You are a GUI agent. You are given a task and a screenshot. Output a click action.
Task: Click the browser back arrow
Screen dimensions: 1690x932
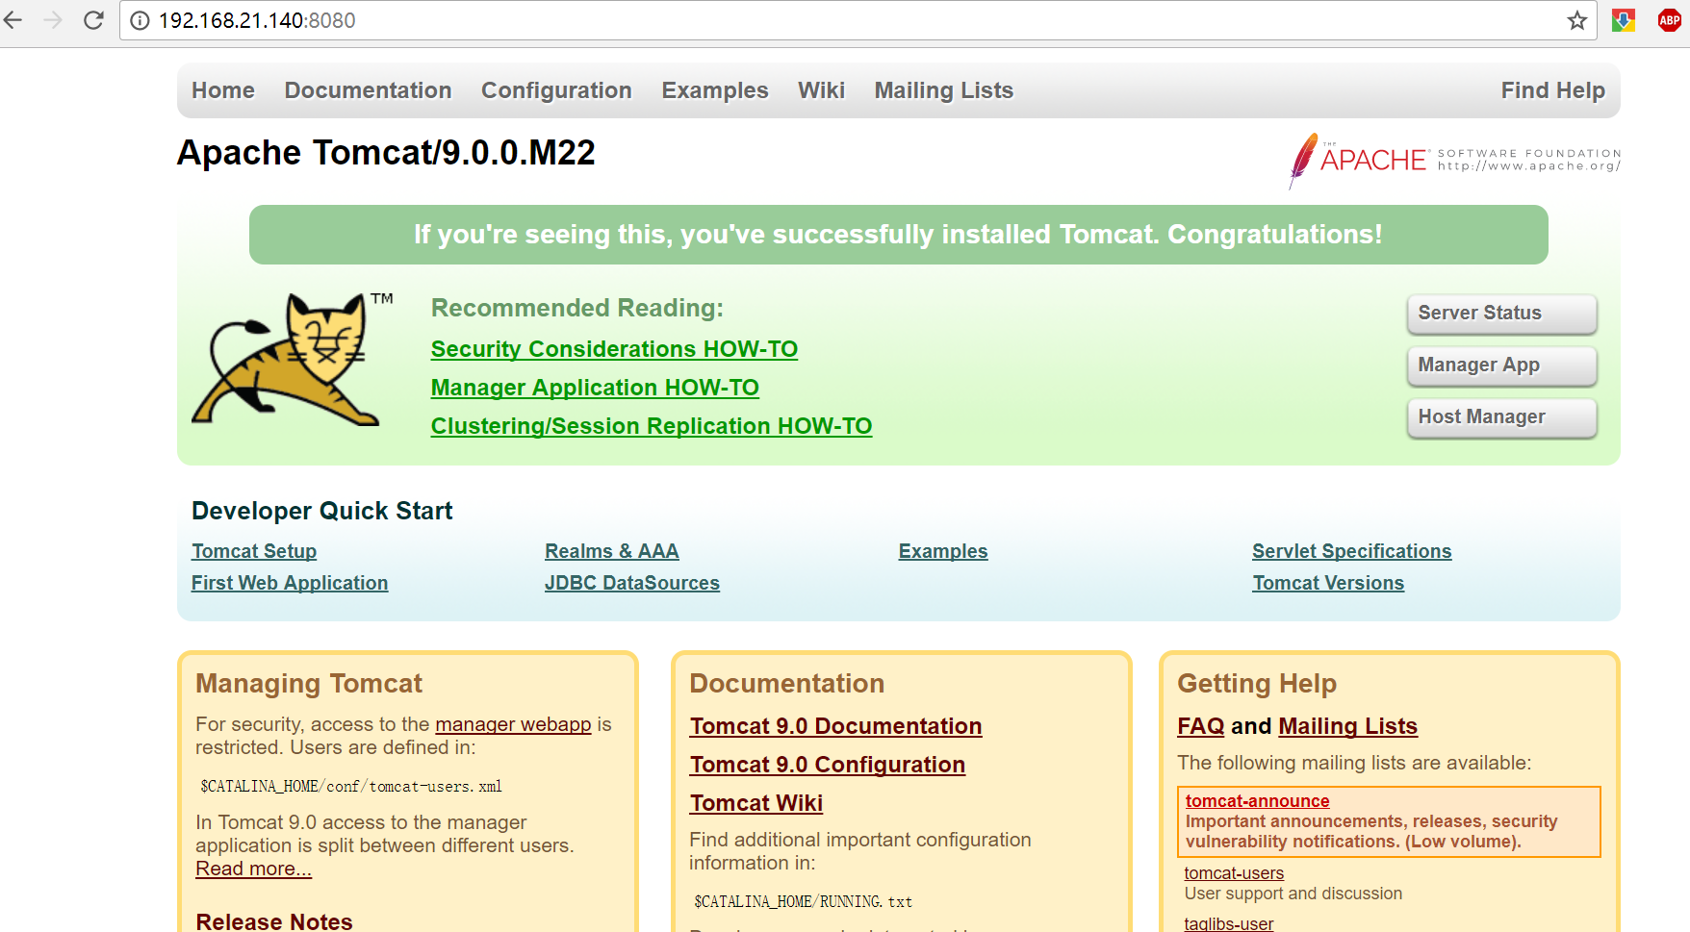13,20
